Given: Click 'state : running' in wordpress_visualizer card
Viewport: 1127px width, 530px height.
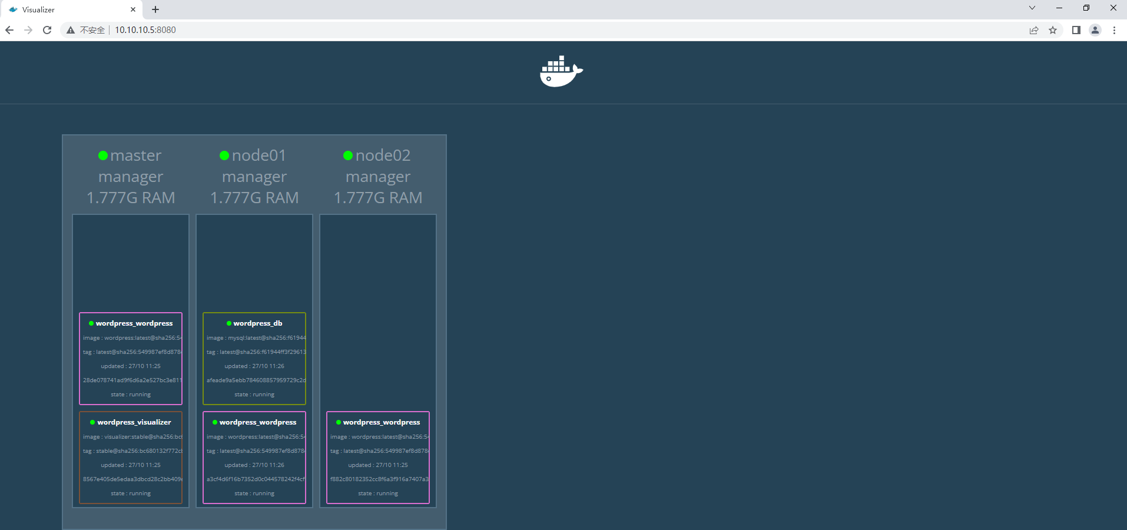Looking at the screenshot, I should [131, 493].
